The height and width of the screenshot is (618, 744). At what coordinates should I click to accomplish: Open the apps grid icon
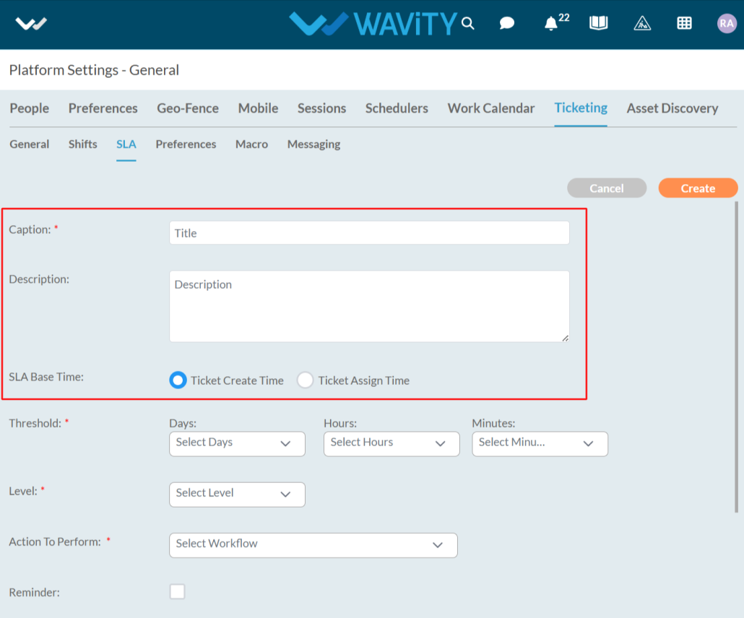pos(684,23)
